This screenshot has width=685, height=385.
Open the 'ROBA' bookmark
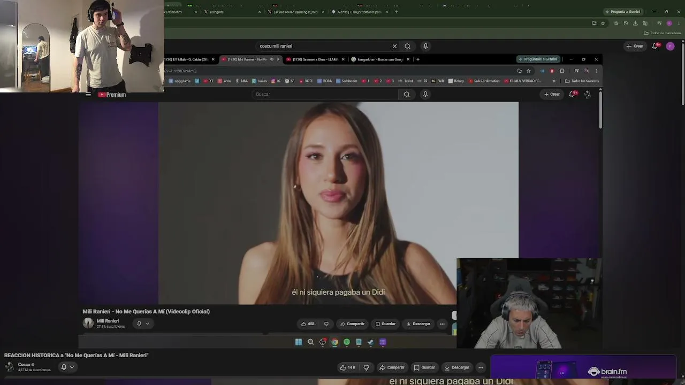point(325,81)
